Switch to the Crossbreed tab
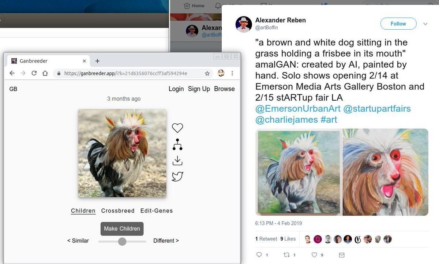Image resolution: width=439 pixels, height=264 pixels. point(118,211)
